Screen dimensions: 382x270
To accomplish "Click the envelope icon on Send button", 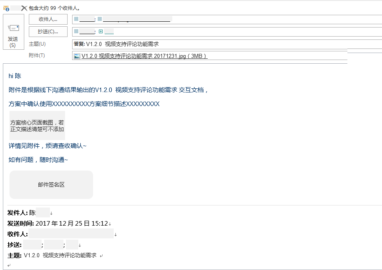I will point(14,28).
